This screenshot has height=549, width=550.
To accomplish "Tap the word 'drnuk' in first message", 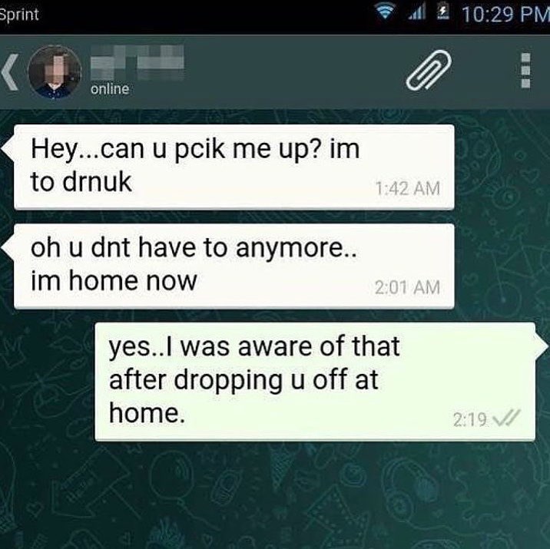I will (x=97, y=182).
